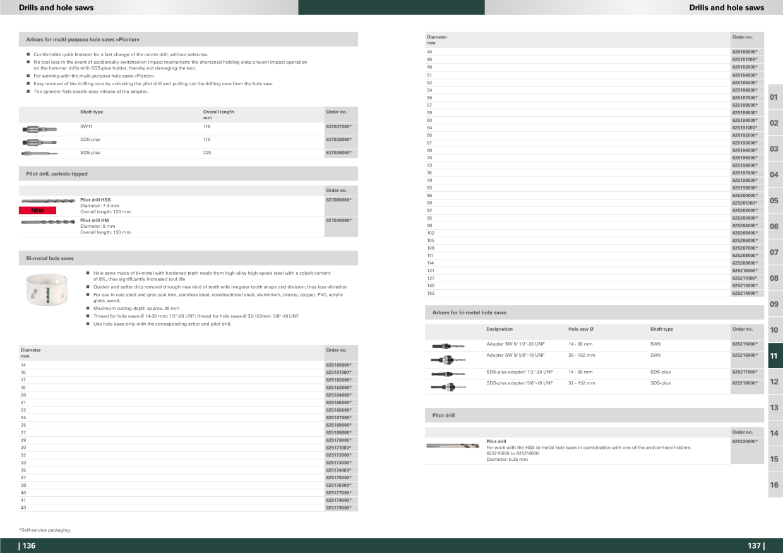The height and width of the screenshot is (553, 783).
Task: Select order number 625180000*
Action: [744, 52]
